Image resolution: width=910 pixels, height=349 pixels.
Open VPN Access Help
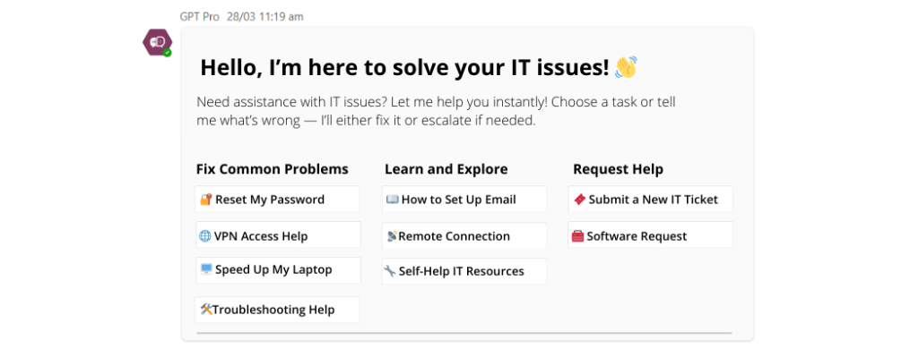(x=278, y=234)
